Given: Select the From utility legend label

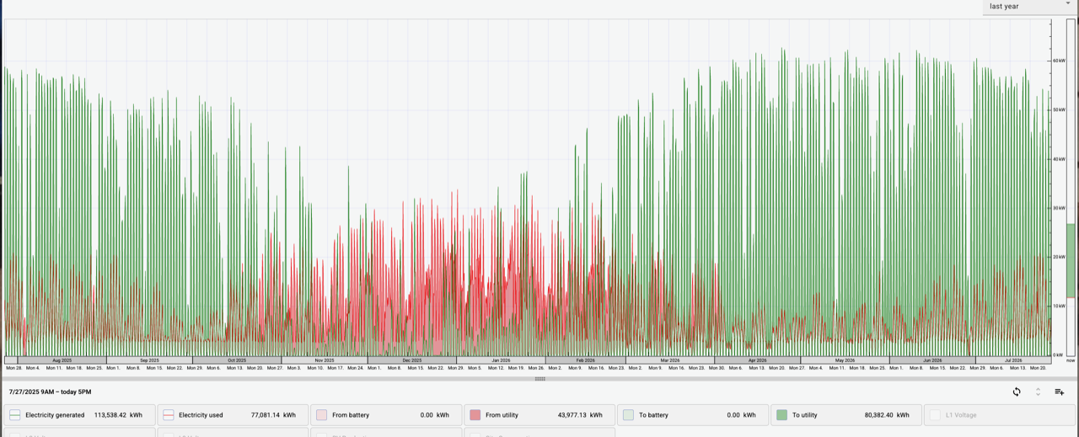Looking at the screenshot, I should coord(502,415).
